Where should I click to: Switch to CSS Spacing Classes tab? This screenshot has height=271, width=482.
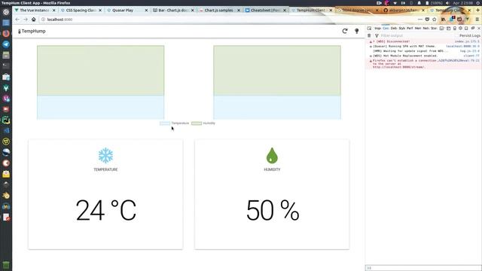pos(81,10)
